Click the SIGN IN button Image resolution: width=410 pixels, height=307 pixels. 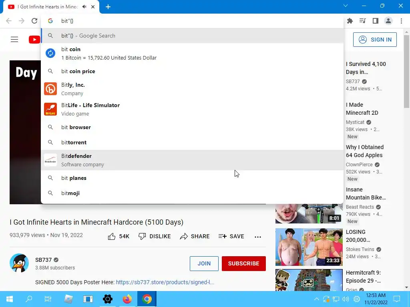click(375, 40)
